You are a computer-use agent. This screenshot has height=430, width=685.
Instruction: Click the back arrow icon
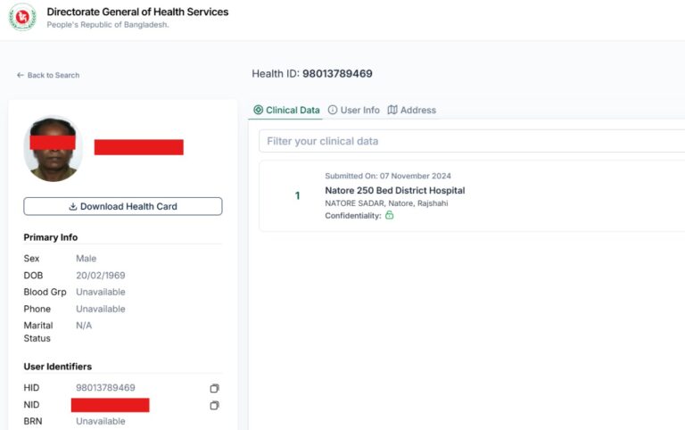(20, 76)
